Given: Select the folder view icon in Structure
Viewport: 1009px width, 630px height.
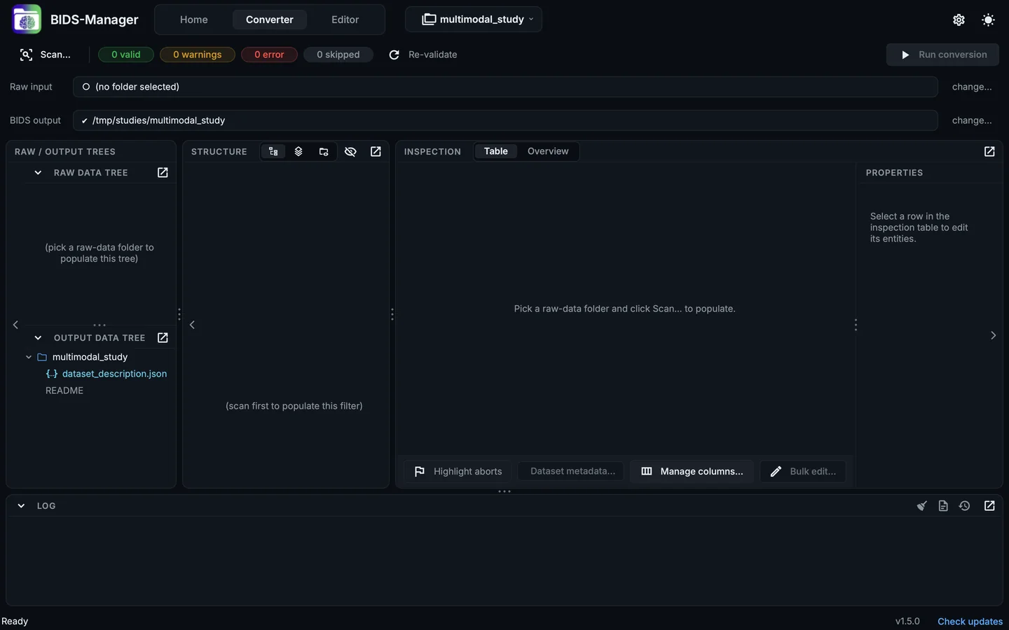Looking at the screenshot, I should (324, 151).
